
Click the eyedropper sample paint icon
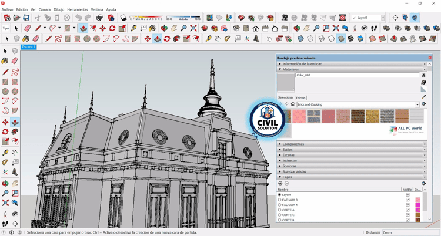tap(423, 97)
